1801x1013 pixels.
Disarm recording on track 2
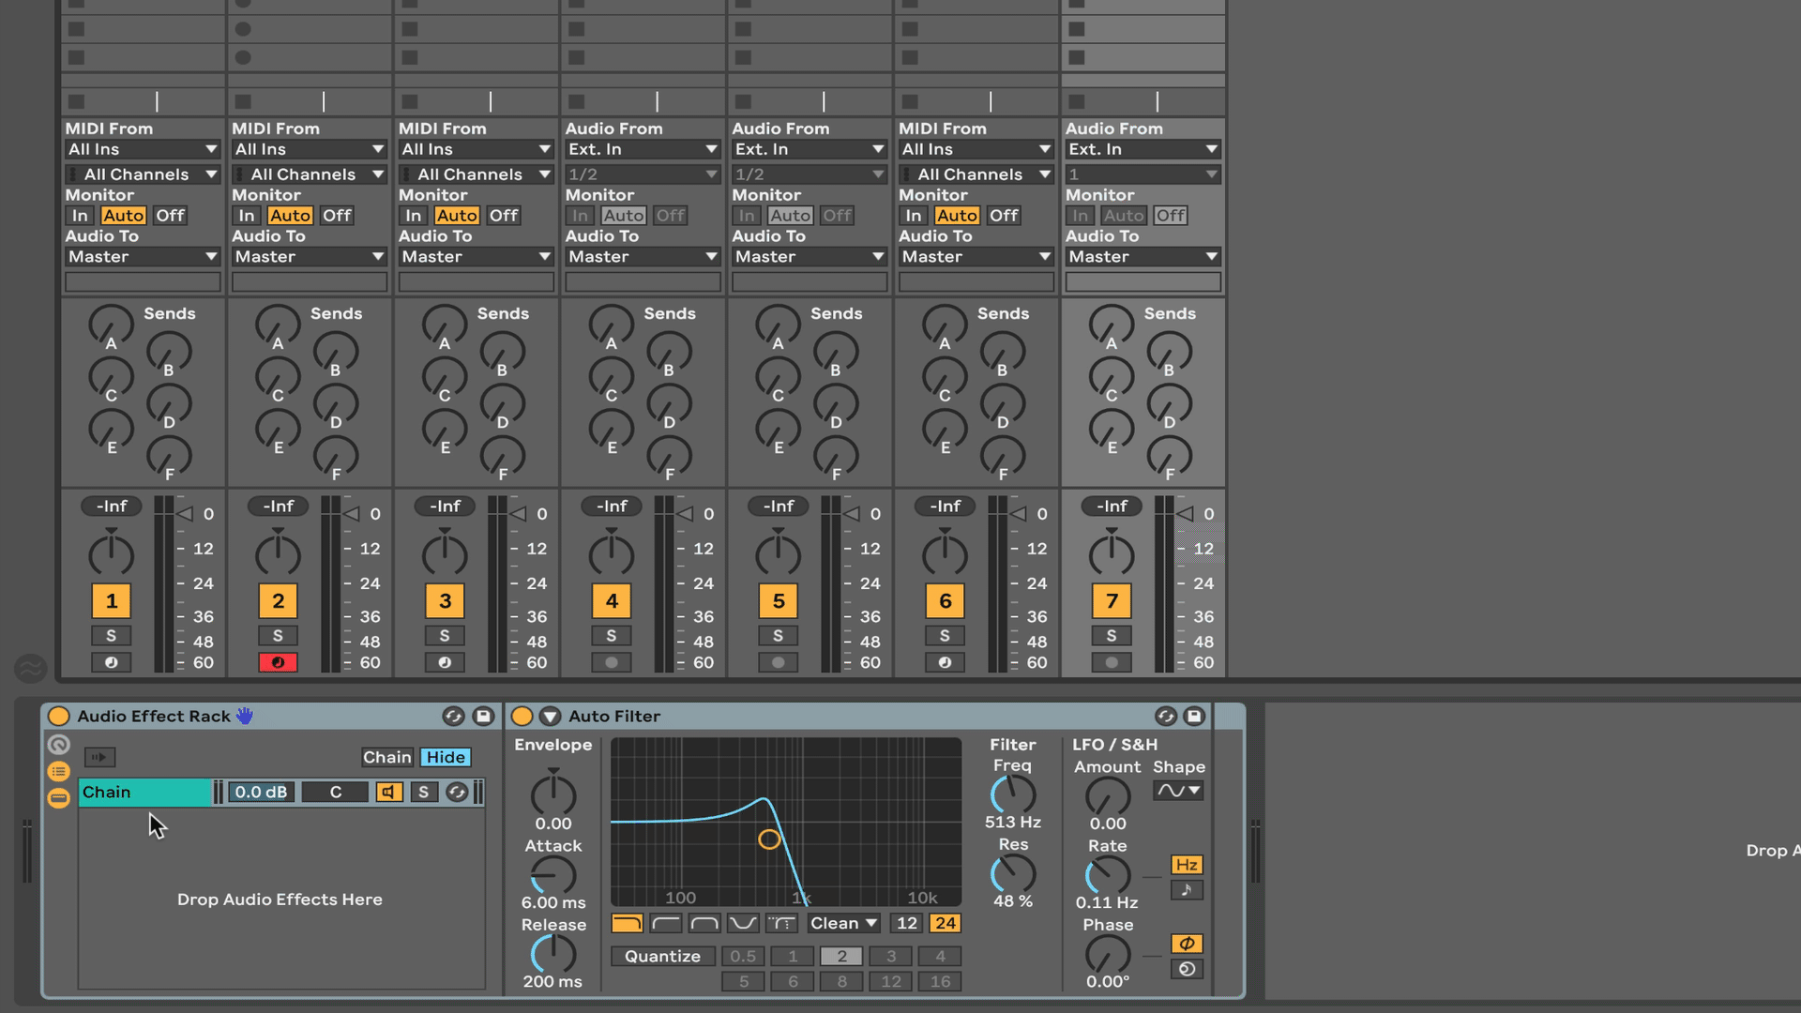pos(278,663)
